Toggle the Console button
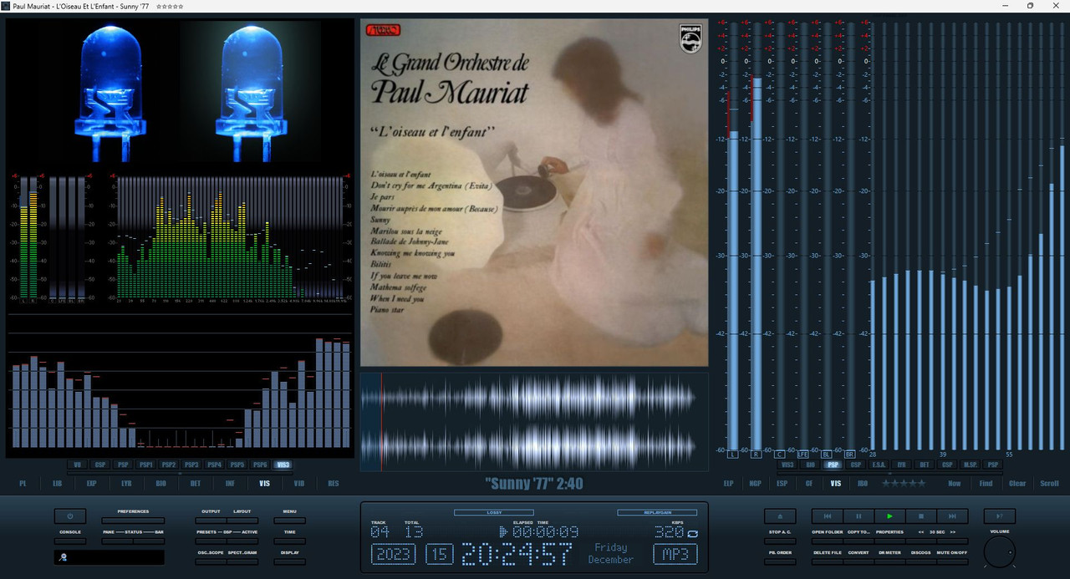The image size is (1070, 579). (70, 541)
